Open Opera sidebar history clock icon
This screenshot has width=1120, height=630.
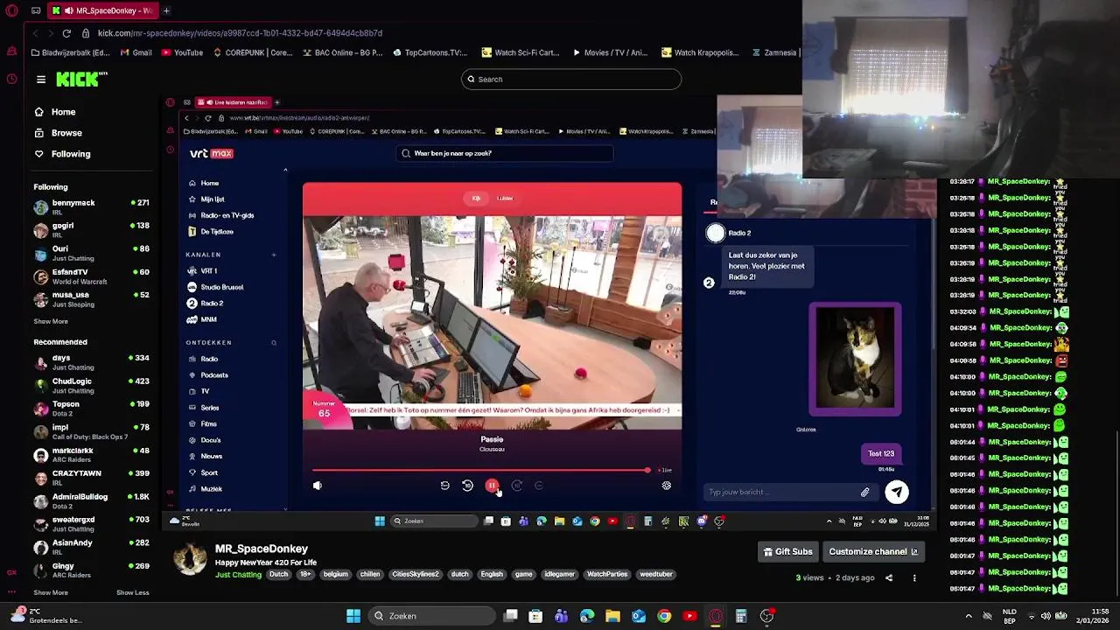pyautogui.click(x=11, y=79)
